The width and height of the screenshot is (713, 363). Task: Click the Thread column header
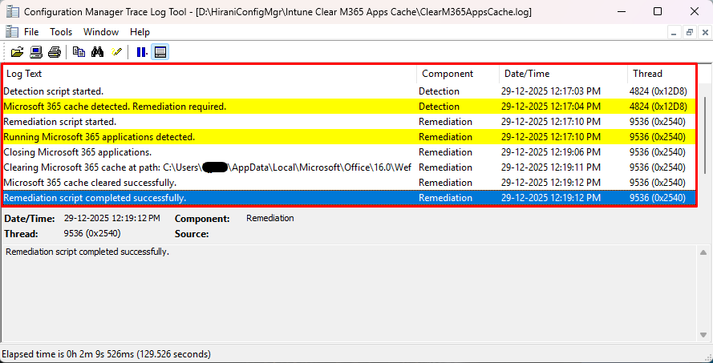[661, 74]
